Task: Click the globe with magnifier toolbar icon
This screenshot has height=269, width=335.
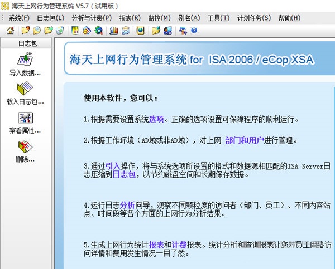Action: point(98,31)
